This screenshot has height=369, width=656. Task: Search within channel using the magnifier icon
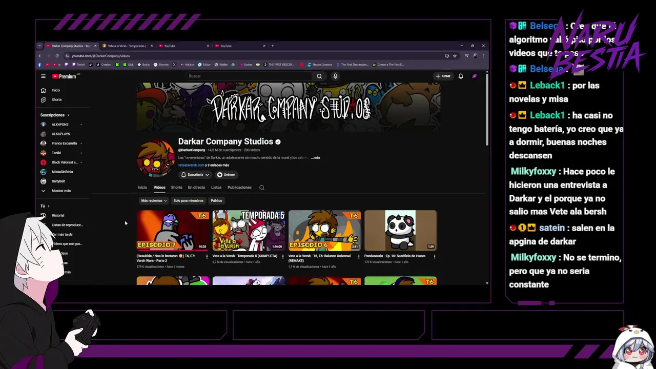pyautogui.click(x=262, y=188)
